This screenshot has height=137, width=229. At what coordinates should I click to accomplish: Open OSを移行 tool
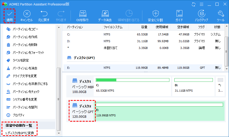point(82,16)
